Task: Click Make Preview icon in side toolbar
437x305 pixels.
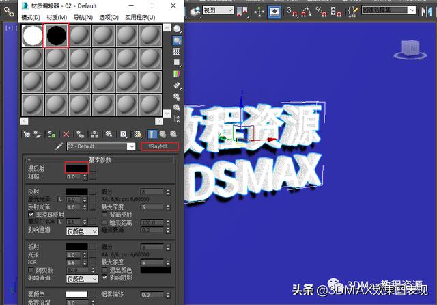Action: [177, 85]
